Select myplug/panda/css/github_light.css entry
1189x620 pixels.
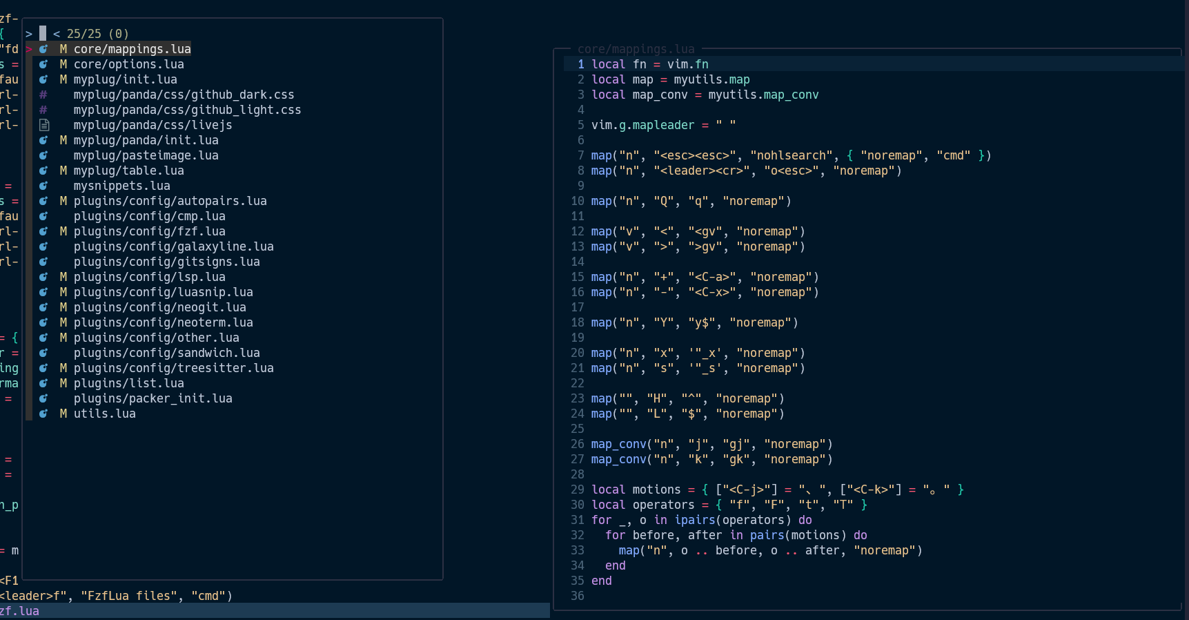click(x=188, y=110)
